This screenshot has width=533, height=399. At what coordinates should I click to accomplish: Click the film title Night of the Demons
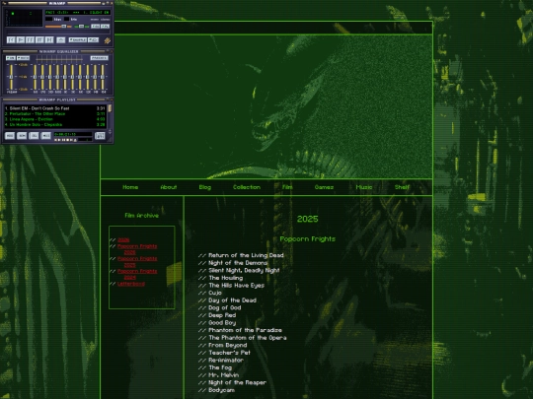click(238, 263)
